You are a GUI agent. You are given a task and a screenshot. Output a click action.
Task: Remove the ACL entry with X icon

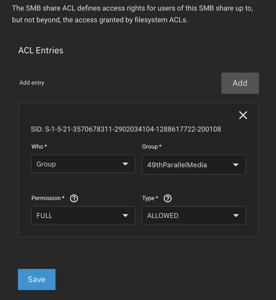(243, 115)
